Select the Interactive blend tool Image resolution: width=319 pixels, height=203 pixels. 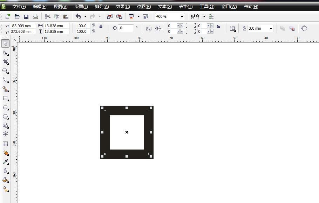[6, 152]
